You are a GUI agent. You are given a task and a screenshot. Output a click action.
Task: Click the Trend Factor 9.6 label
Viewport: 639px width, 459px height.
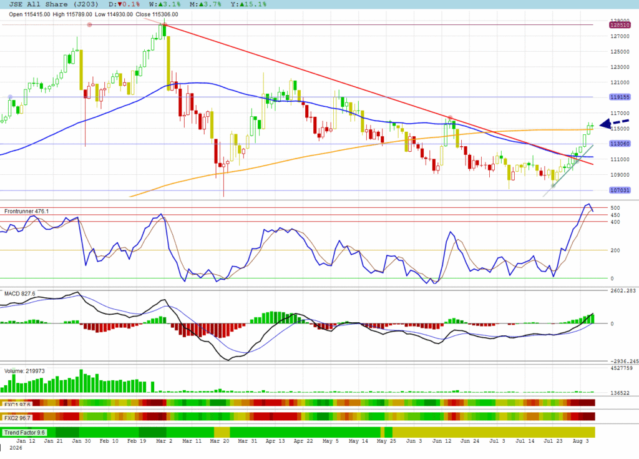[24, 433]
